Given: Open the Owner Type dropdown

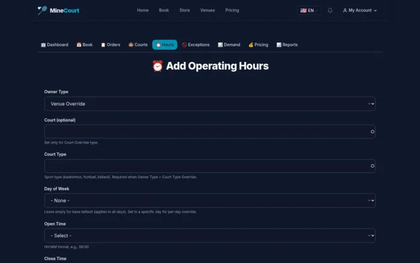Looking at the screenshot, I should pos(210,104).
